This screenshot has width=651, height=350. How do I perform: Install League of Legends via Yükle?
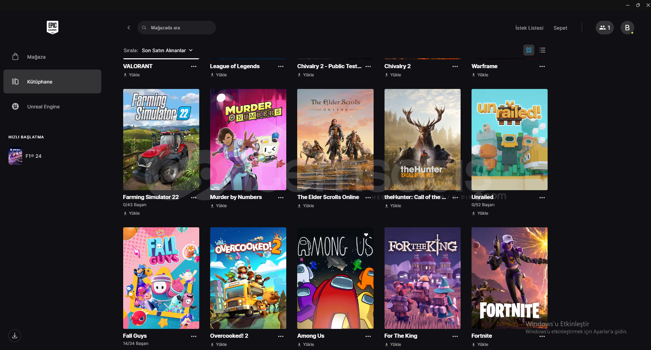(x=219, y=75)
